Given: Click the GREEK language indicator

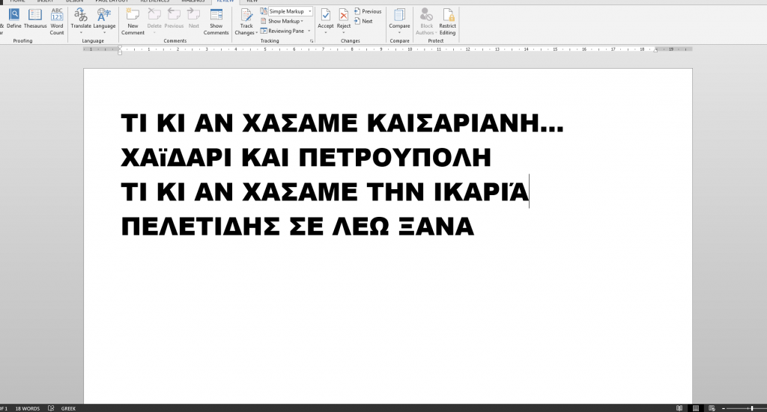Looking at the screenshot, I should coord(68,408).
